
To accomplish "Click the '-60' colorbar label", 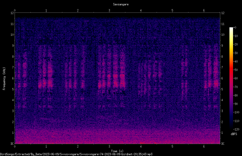I will (236, 78).
